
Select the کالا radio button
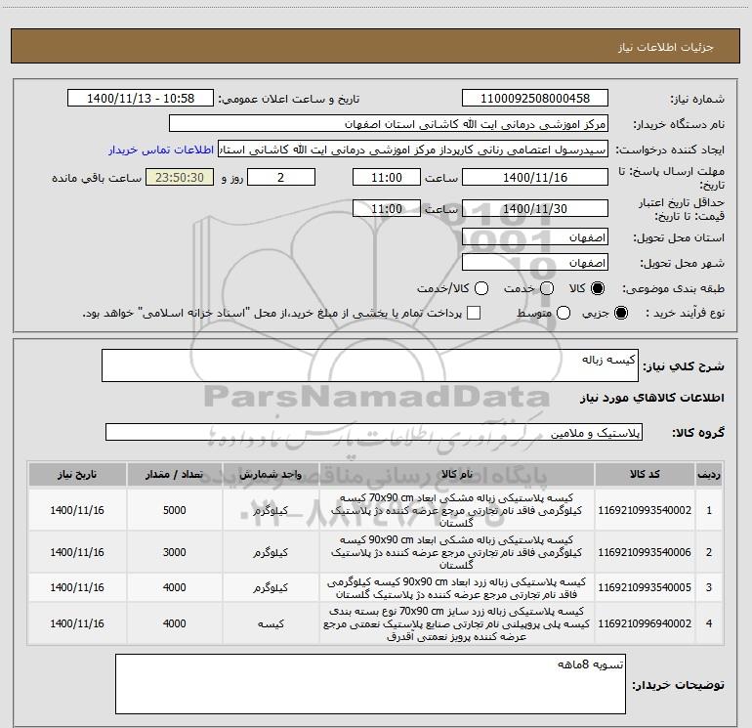click(x=598, y=288)
